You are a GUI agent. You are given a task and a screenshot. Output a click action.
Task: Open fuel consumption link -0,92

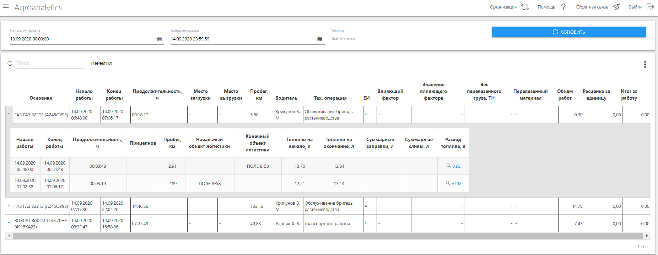pos(457,184)
